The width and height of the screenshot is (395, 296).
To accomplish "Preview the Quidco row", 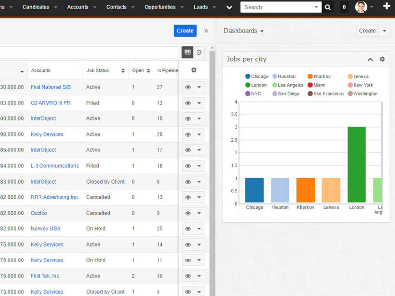I will [x=188, y=213].
